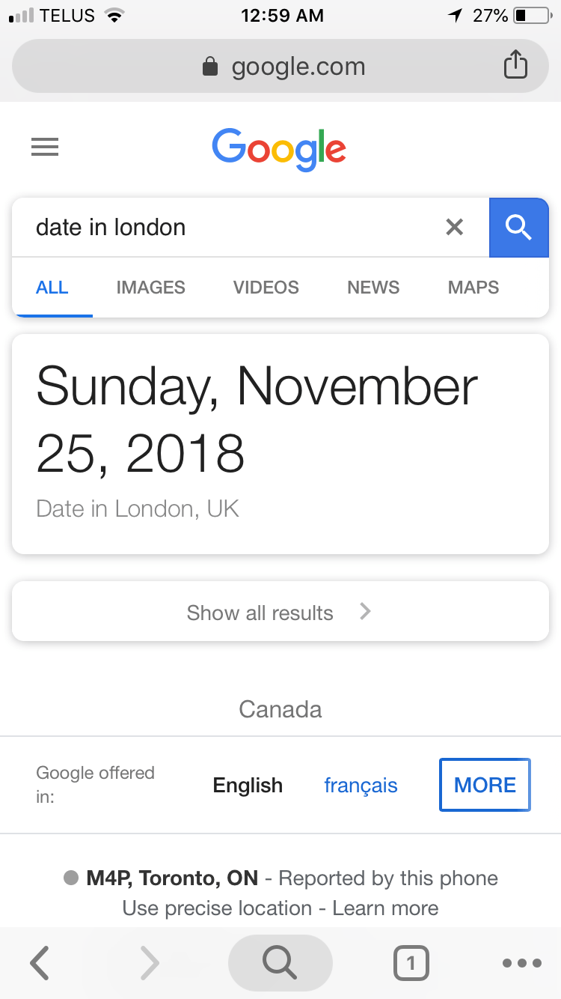Select English as the display language
The height and width of the screenshot is (999, 561).
248,785
